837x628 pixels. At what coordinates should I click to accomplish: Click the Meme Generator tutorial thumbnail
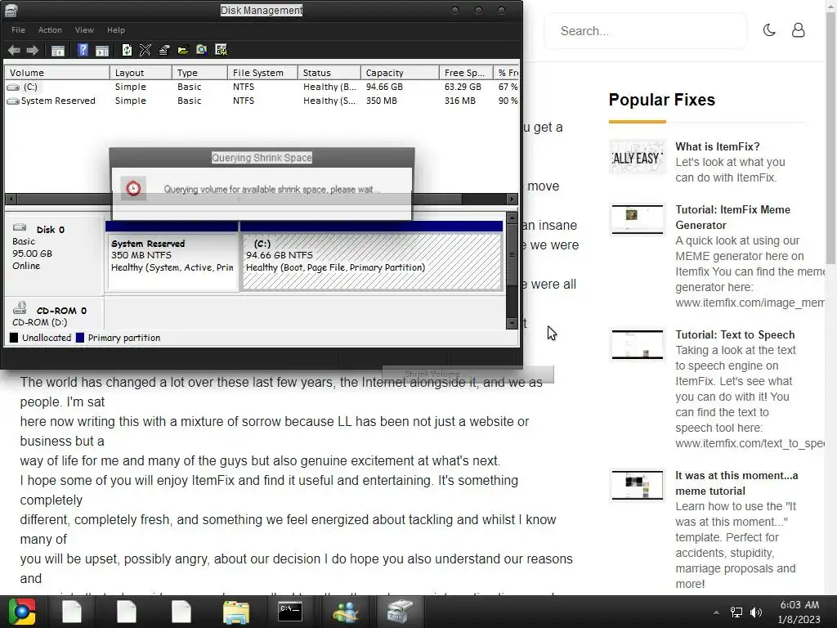[x=638, y=219]
